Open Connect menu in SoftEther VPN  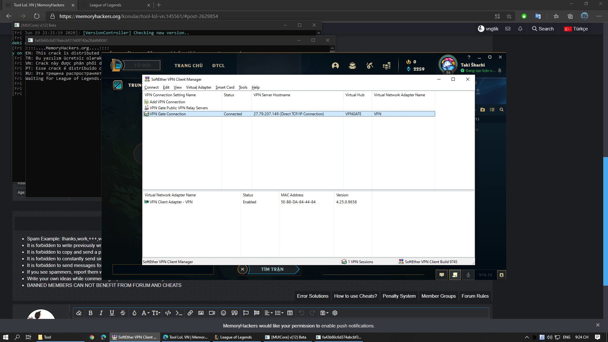pyautogui.click(x=151, y=87)
